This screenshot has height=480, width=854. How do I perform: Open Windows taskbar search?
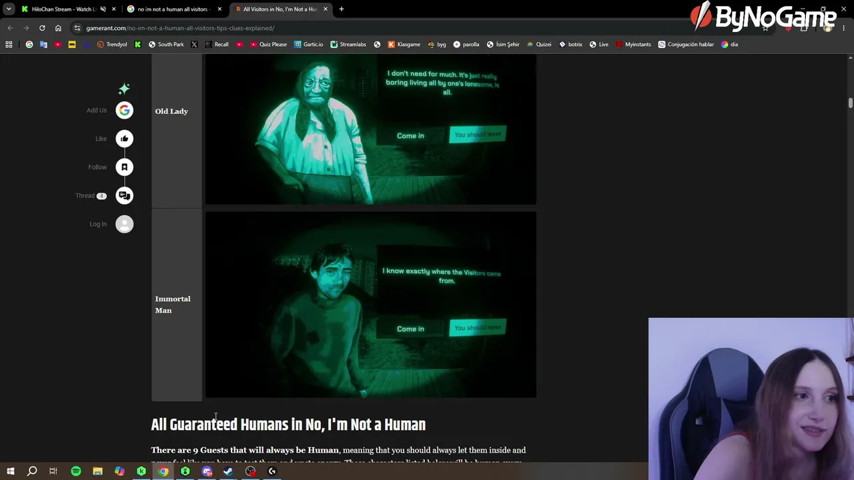click(32, 471)
